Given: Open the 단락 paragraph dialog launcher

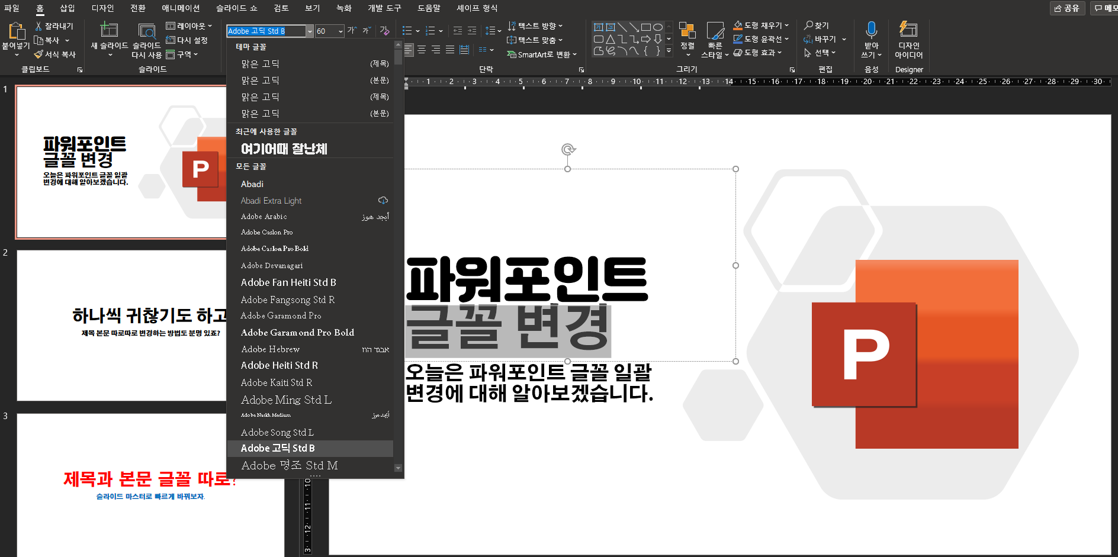Looking at the screenshot, I should pyautogui.click(x=581, y=70).
